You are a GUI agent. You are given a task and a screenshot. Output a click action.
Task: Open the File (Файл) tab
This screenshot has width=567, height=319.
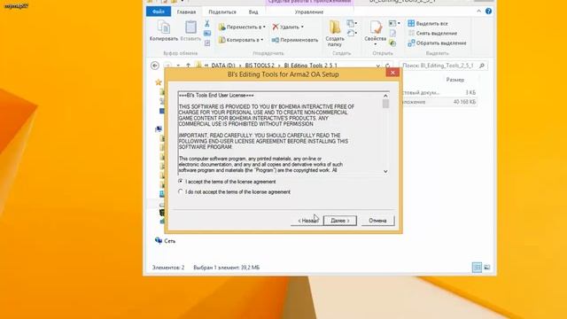pos(159,12)
